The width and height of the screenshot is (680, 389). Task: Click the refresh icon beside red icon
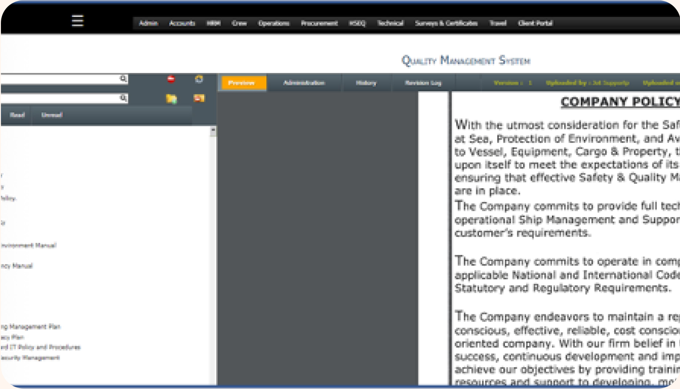199,79
